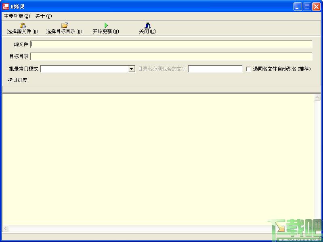This screenshot has height=242, width=323.
Task: Open 选择目标目录 folder icon
Action: pos(65,25)
